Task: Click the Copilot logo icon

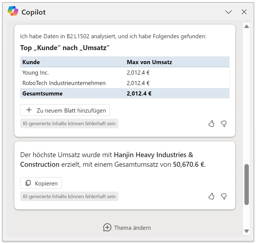Action: [x=13, y=11]
